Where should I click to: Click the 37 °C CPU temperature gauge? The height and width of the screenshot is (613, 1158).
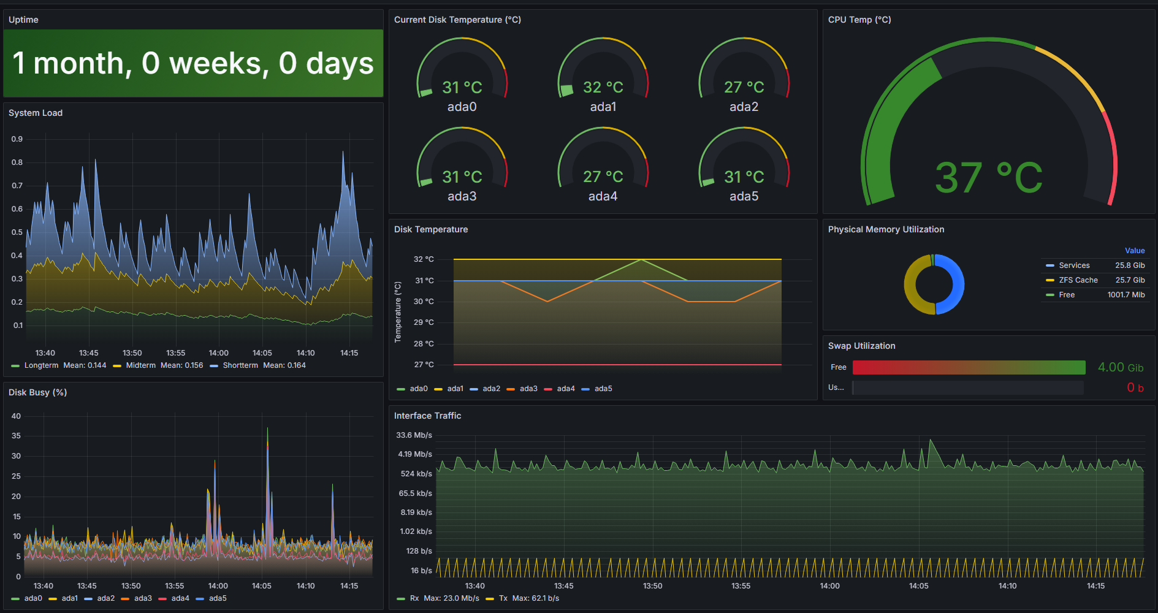click(989, 123)
